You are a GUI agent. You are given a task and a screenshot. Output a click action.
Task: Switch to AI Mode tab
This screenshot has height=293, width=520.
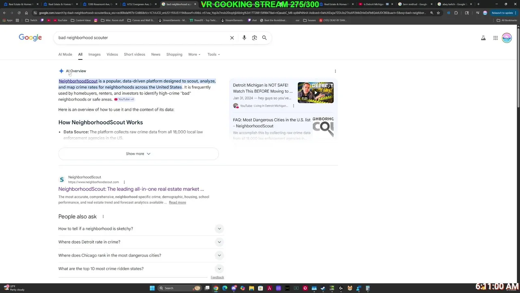tap(65, 55)
